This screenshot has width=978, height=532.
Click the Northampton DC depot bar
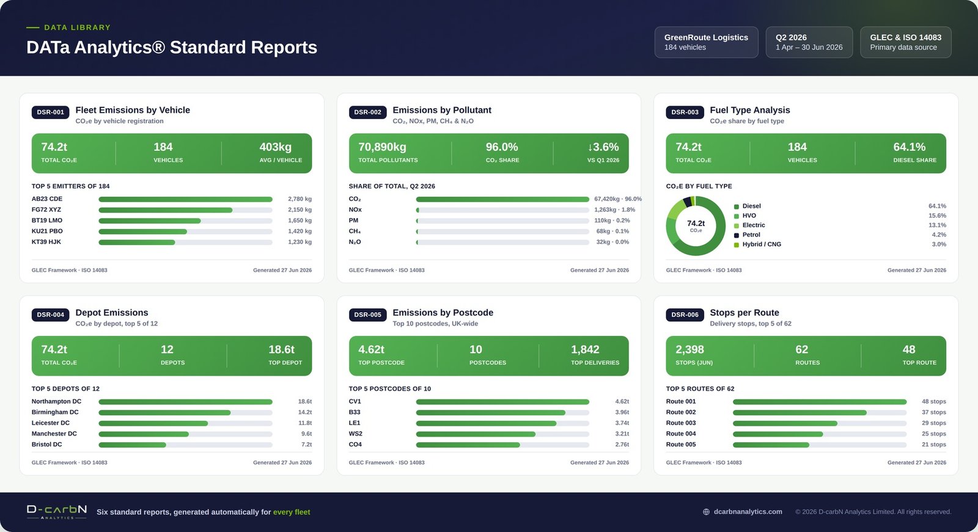click(x=185, y=402)
